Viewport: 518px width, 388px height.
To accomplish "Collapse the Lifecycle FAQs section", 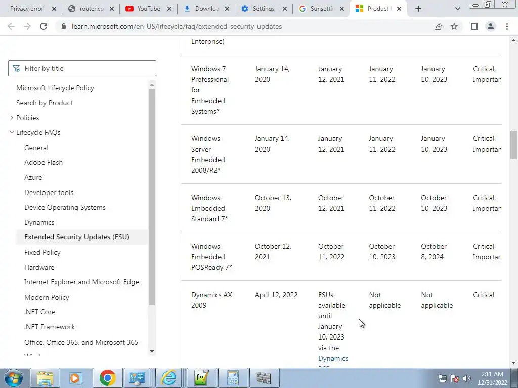I will tap(12, 132).
